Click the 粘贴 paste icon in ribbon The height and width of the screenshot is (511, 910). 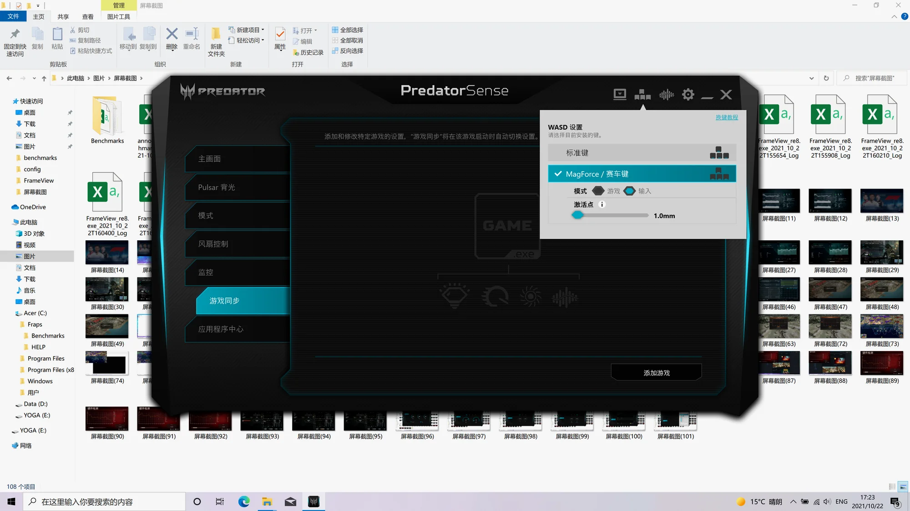tap(57, 34)
